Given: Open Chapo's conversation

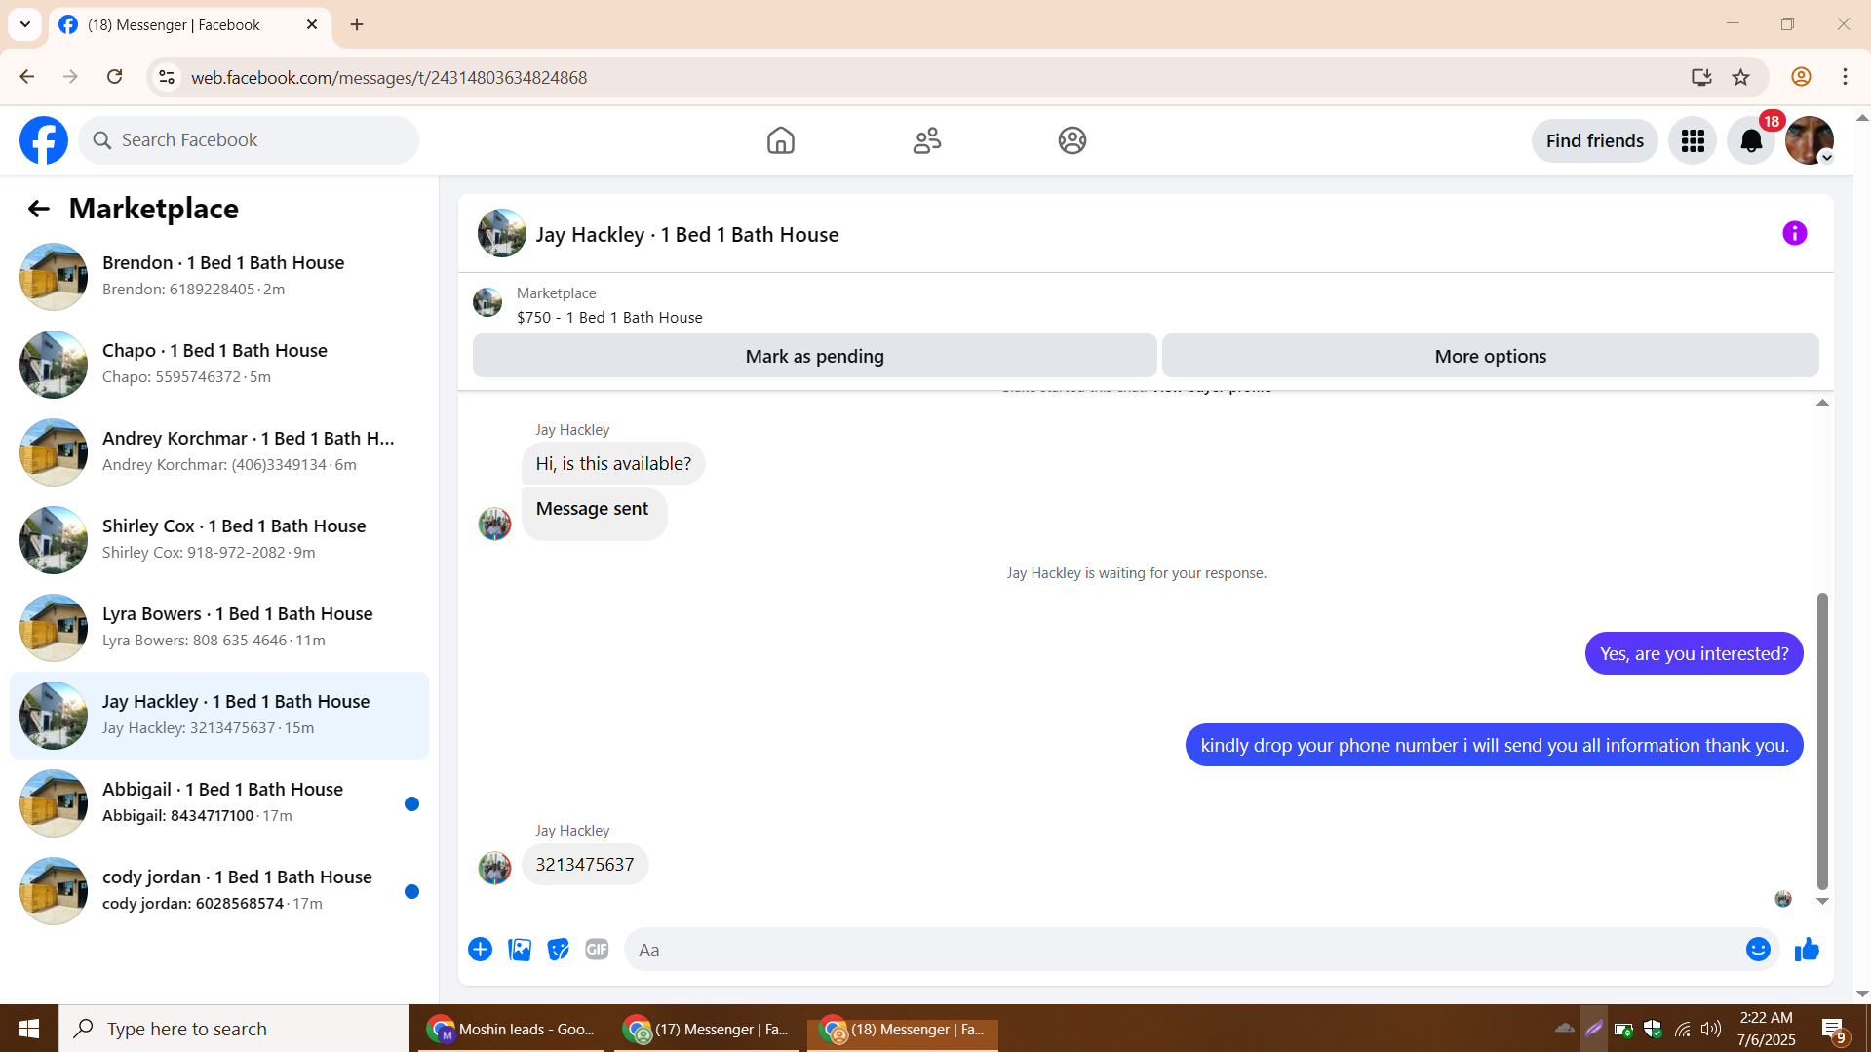Looking at the screenshot, I should tap(219, 365).
